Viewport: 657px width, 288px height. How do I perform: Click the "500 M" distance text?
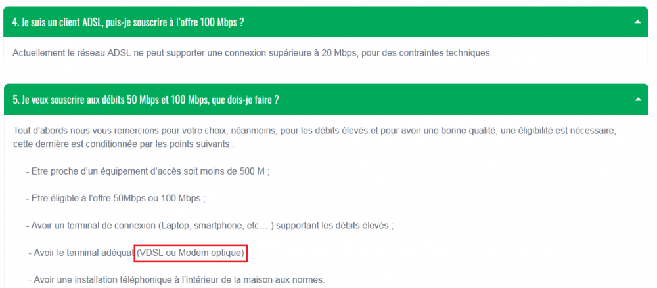pyautogui.click(x=253, y=171)
